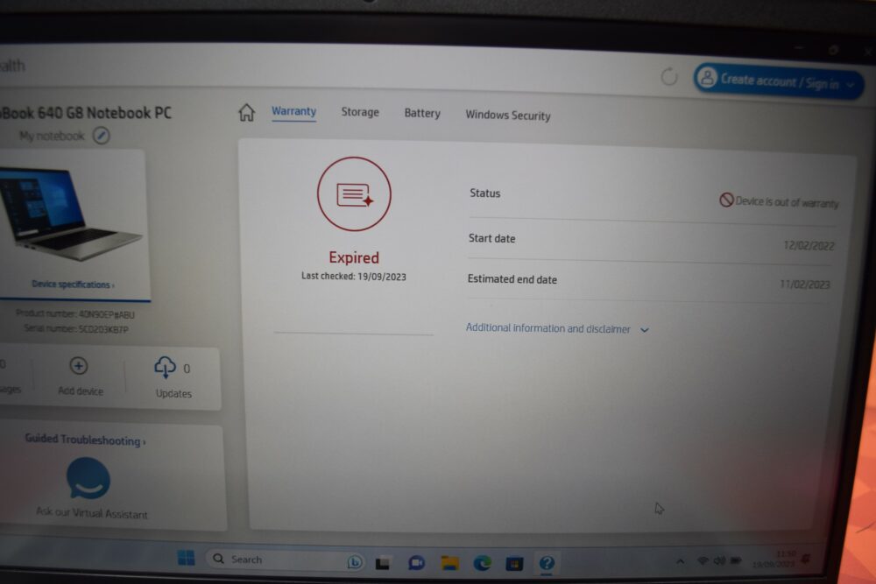This screenshot has width=876, height=584.
Task: Open the Updates cloud icon
Action: [x=165, y=368]
